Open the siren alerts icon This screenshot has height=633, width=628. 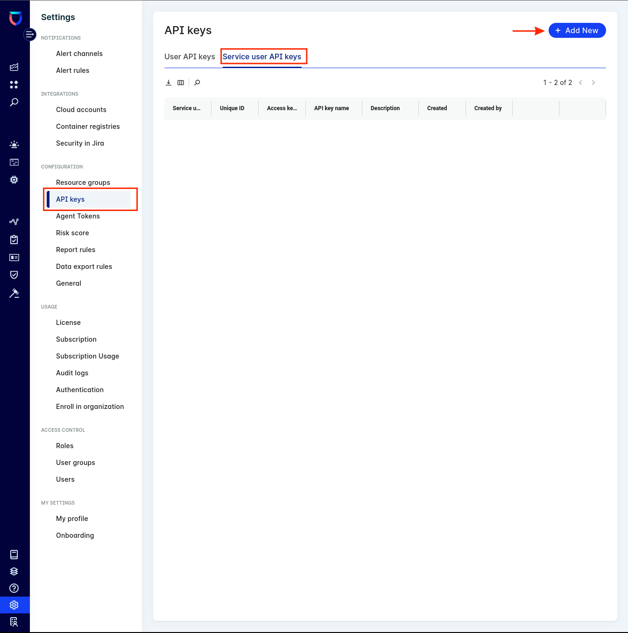pyautogui.click(x=14, y=145)
